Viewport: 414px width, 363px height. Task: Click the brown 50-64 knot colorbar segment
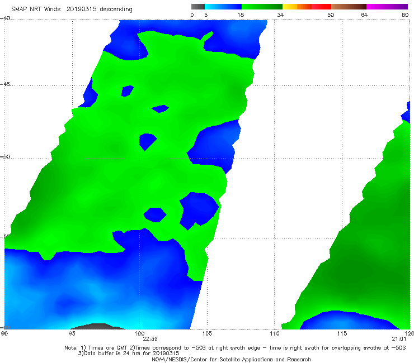click(349, 7)
